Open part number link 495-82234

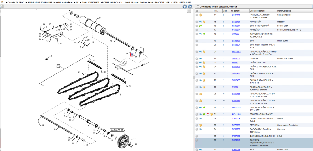pos(236,52)
